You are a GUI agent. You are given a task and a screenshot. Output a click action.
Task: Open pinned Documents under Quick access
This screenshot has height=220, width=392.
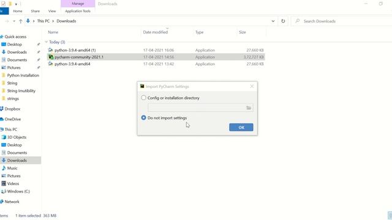pos(17,60)
